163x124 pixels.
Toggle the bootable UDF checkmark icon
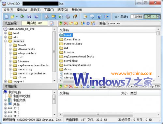click(x=52, y=23)
